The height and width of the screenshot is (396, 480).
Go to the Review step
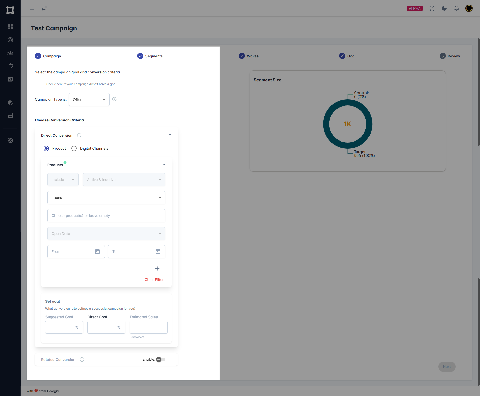pos(450,56)
